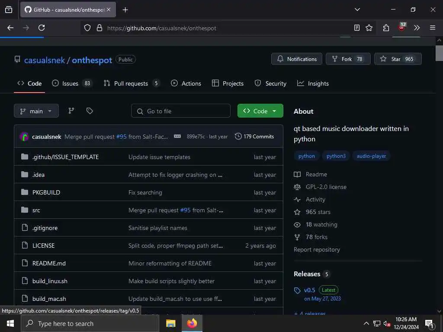
Task: Open the Pull requests tab
Action: (x=131, y=83)
